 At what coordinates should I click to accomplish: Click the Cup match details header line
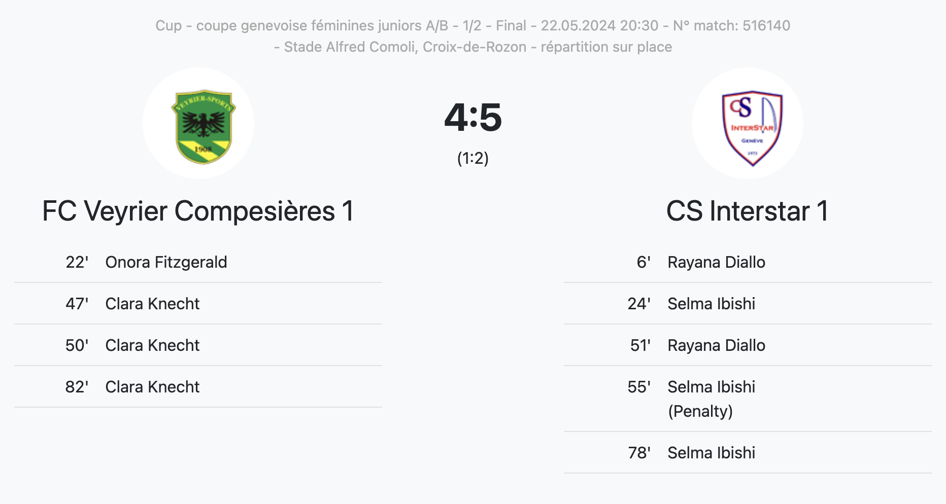click(x=472, y=25)
